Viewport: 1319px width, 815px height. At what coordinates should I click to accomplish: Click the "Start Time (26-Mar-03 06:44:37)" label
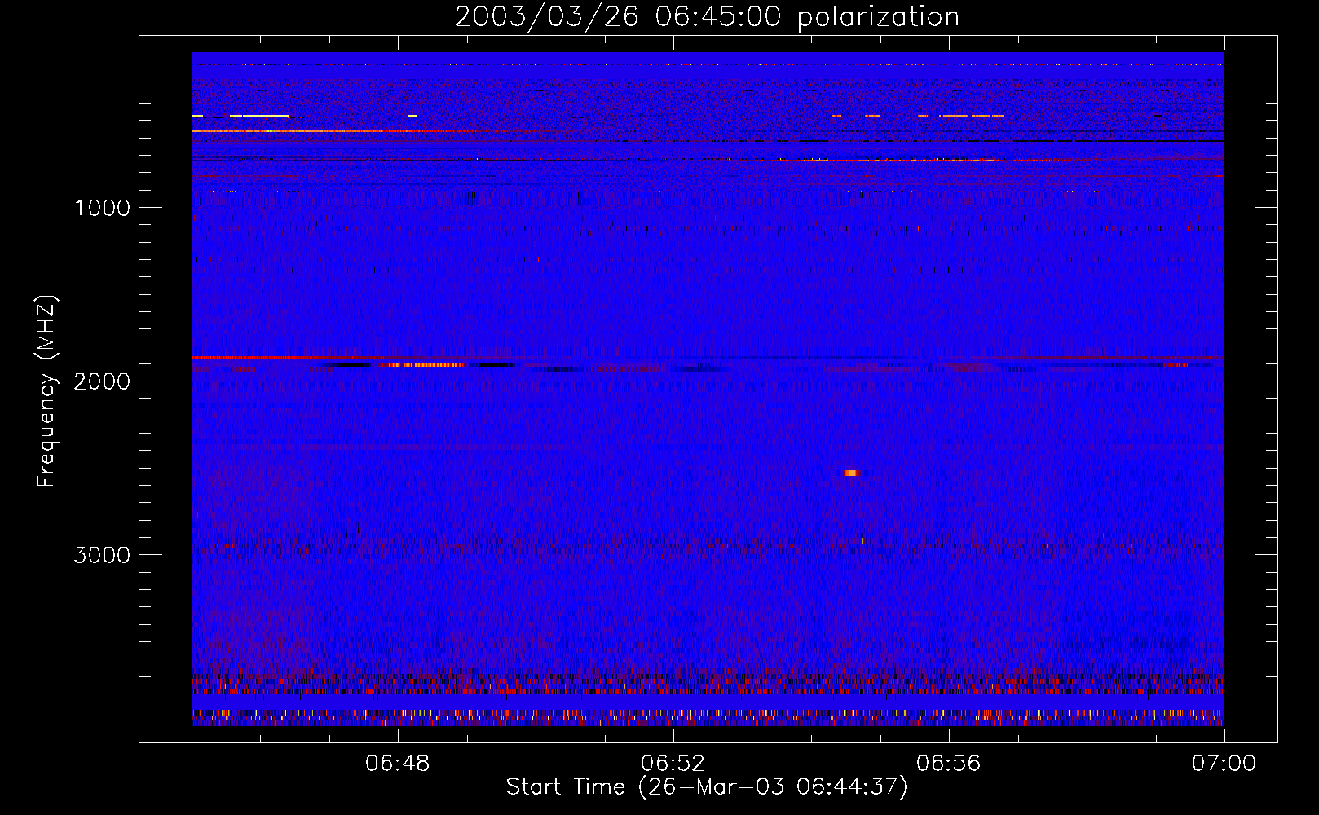pos(707,787)
